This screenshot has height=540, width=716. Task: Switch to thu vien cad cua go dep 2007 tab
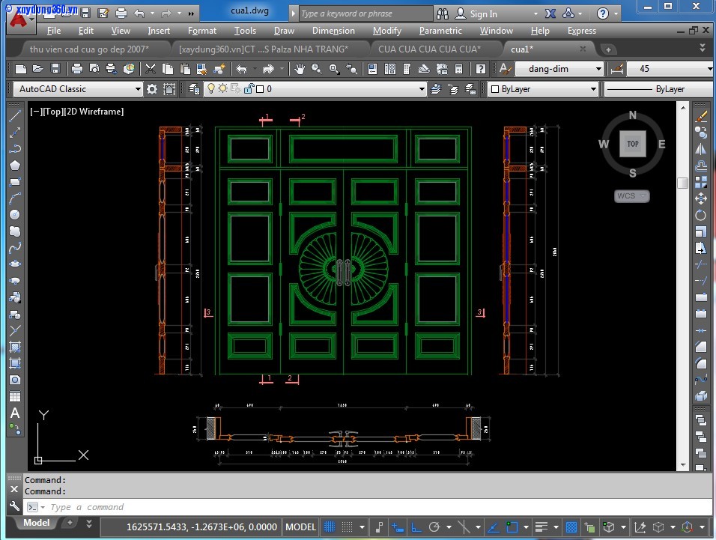89,49
